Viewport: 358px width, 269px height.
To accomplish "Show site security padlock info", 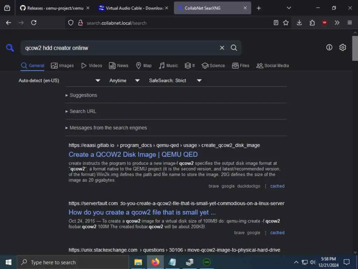I will [80, 23].
